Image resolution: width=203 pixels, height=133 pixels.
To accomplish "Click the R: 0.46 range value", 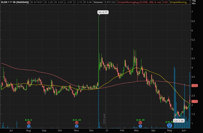I will coord(88,2).
